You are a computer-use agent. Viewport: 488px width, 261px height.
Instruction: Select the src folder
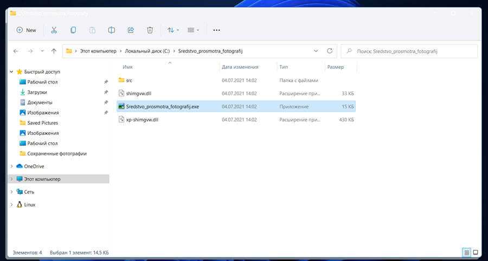[x=129, y=80]
